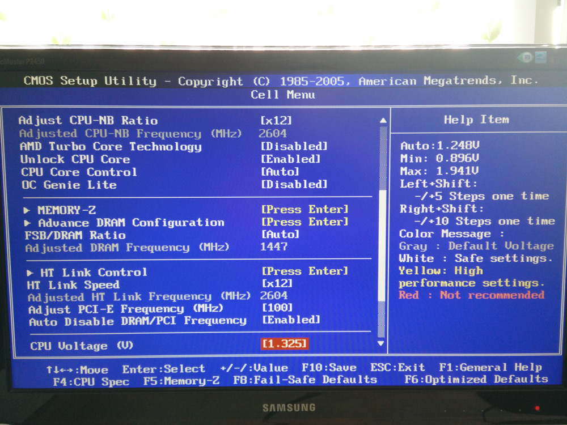Viewport: 567px width, 425px height.
Task: Click Max: 1.941V help text
Action: click(439, 171)
